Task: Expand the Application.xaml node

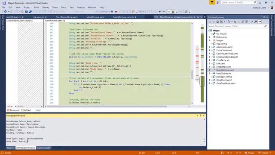Action: [x=210, y=47]
